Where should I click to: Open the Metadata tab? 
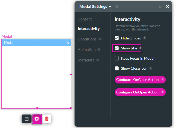pos(86,60)
